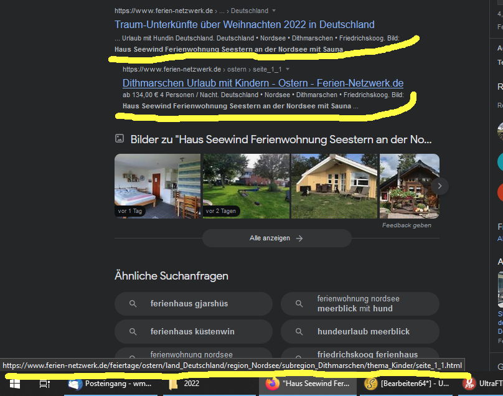
Task: Click search icon beside ferienhaus küstenwin
Action: point(133,331)
